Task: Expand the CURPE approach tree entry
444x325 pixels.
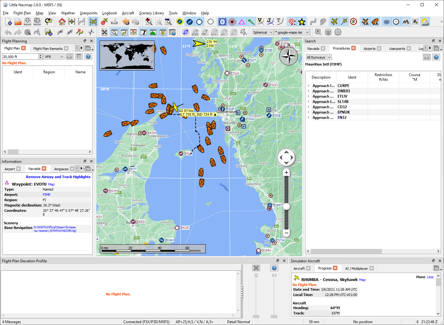Action: tap(309, 86)
